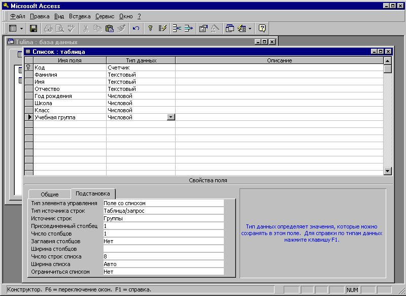Viewport: 406px width, 296px height.
Task: Open the View button dropdown arrow
Action: pos(21,28)
